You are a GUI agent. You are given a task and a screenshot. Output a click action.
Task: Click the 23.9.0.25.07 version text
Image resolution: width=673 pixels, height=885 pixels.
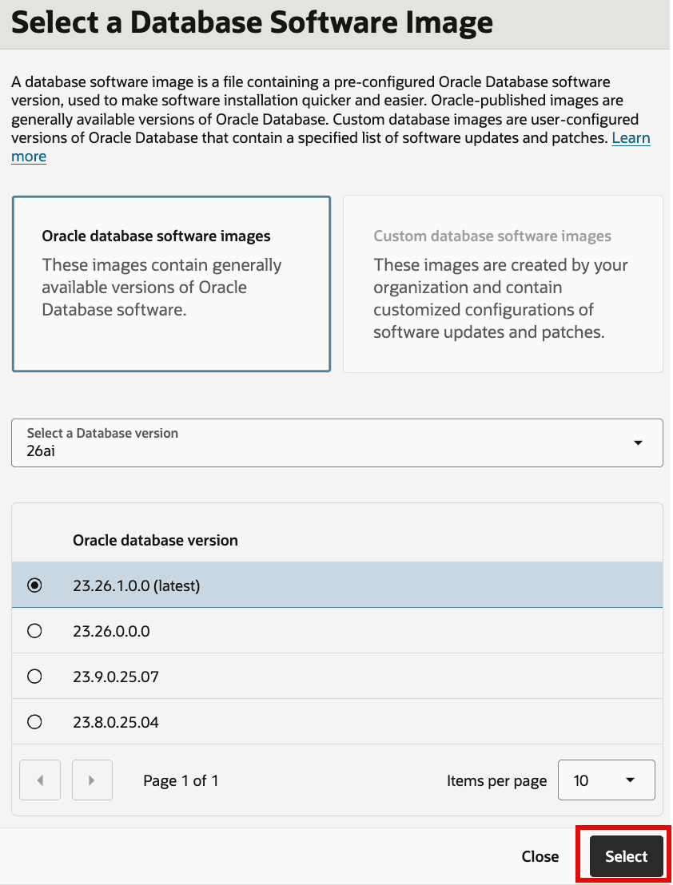click(116, 677)
